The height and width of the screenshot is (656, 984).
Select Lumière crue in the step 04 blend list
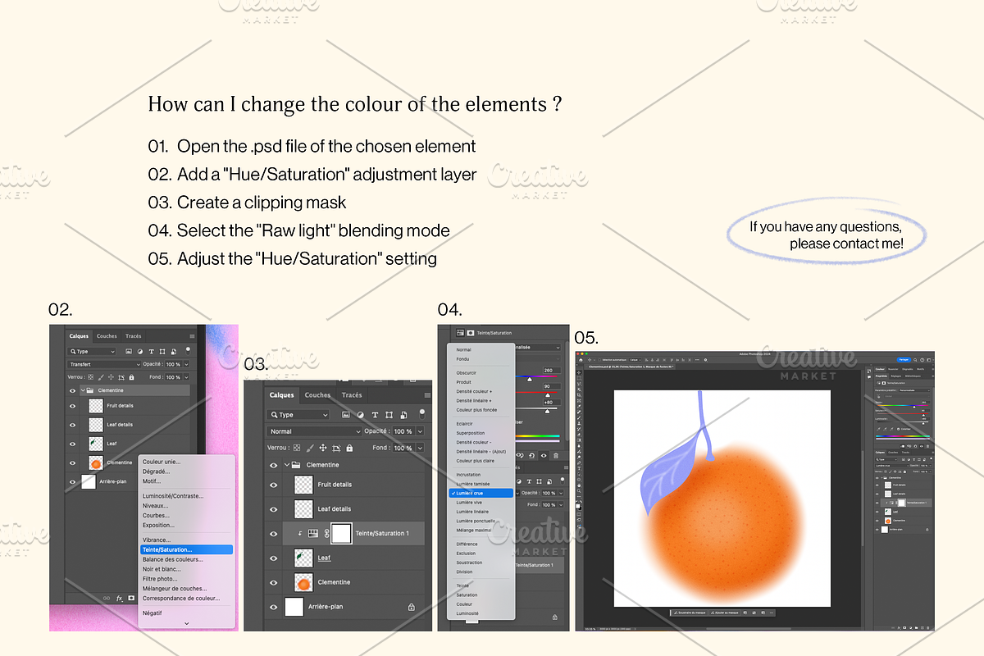tap(481, 493)
